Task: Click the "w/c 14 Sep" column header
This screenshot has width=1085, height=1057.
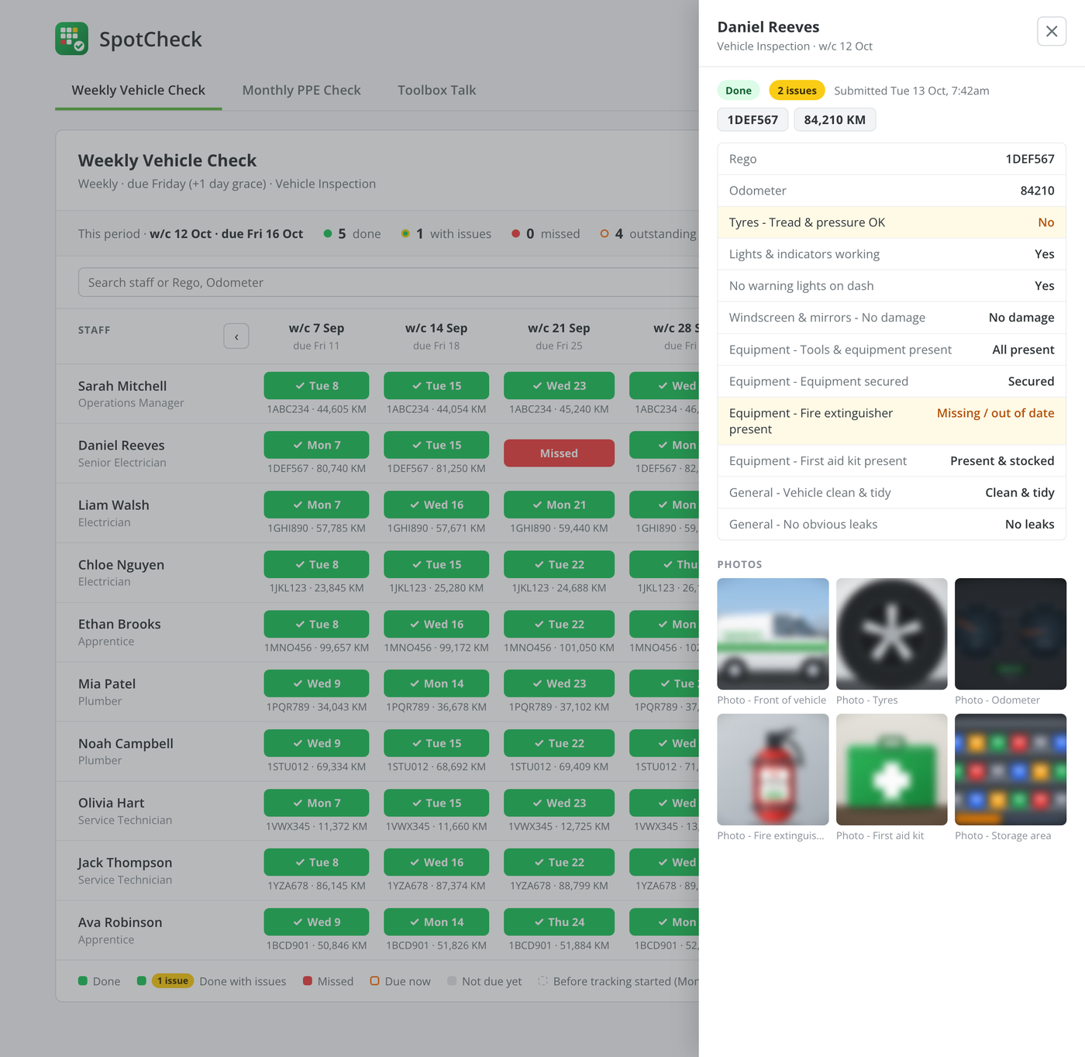Action: [436, 329]
